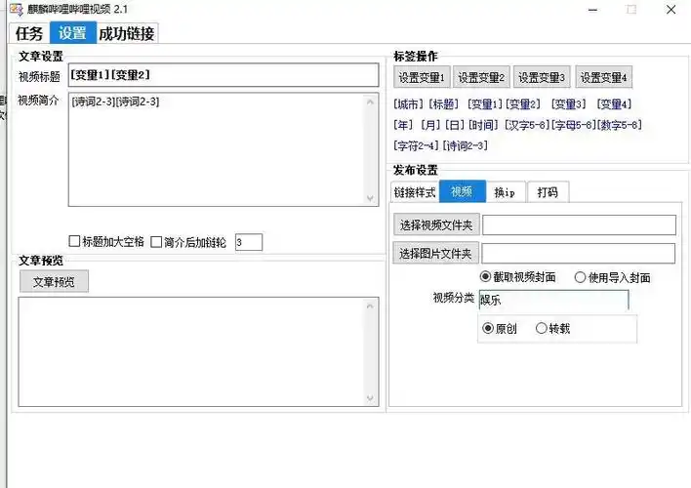Click the 视频标题 input field
691x488 pixels.
pyautogui.click(x=224, y=75)
